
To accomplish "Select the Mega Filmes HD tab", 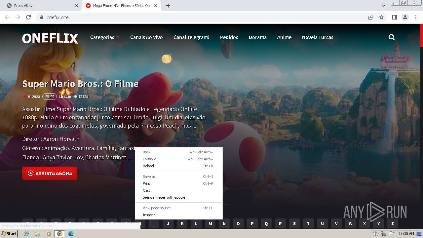I will pyautogui.click(x=121, y=6).
